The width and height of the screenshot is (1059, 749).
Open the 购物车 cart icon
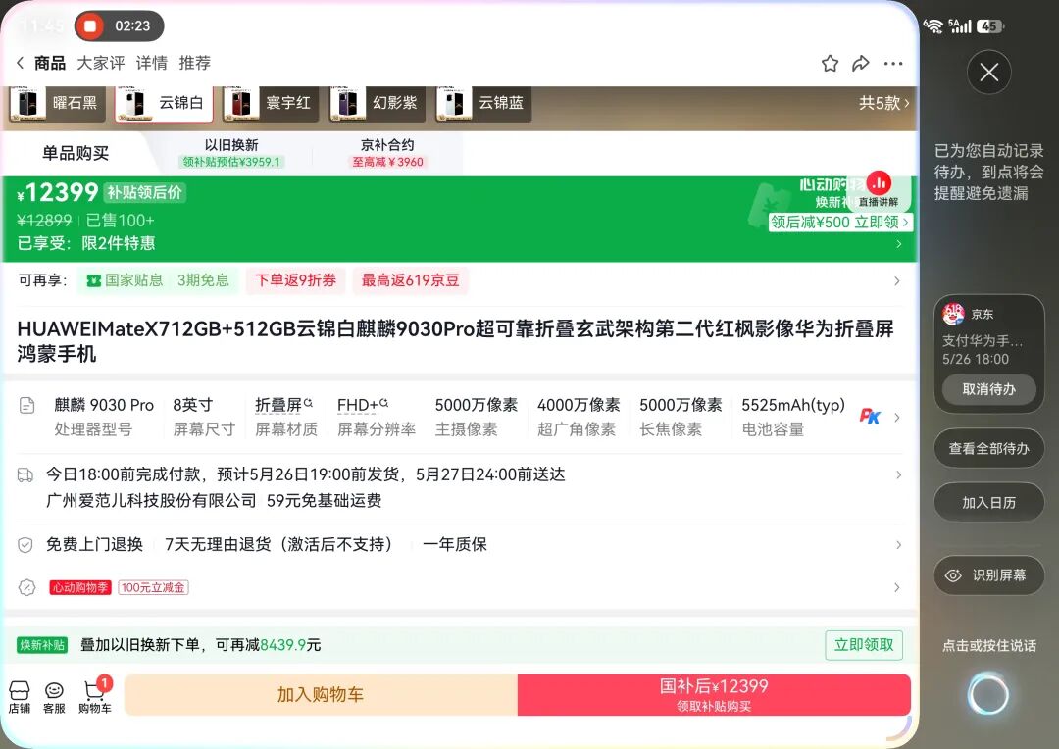pyautogui.click(x=94, y=697)
